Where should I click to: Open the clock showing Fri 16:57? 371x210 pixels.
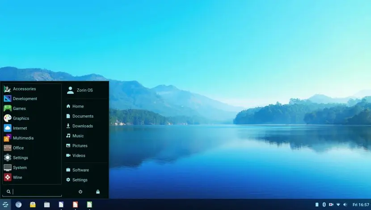coord(361,205)
